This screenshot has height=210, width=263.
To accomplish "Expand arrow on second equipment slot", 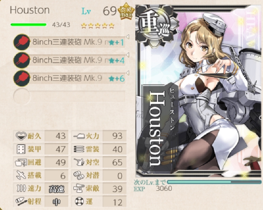I will (x=128, y=55).
